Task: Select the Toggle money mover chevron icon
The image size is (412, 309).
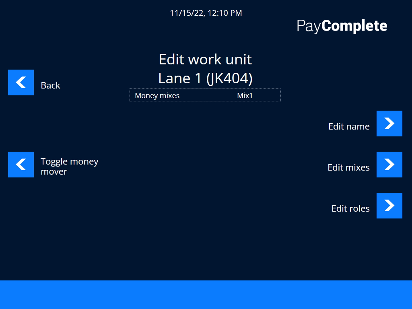Action: tap(21, 165)
